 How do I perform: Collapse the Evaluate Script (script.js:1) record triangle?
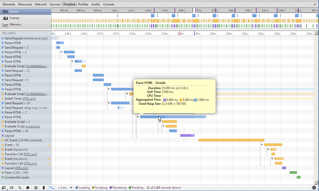(163, 126)
